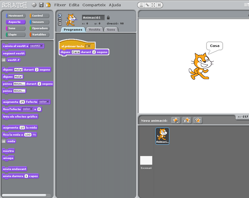Get a surprise sprite
The height and width of the screenshot is (198, 249).
coord(197,120)
